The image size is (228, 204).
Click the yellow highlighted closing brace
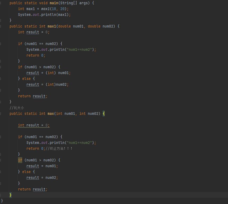pos(11,195)
